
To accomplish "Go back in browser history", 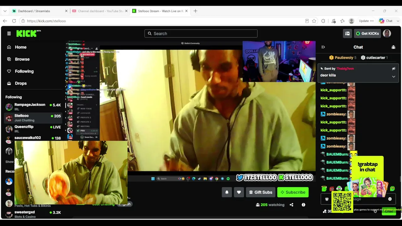I will click(x=5, y=21).
